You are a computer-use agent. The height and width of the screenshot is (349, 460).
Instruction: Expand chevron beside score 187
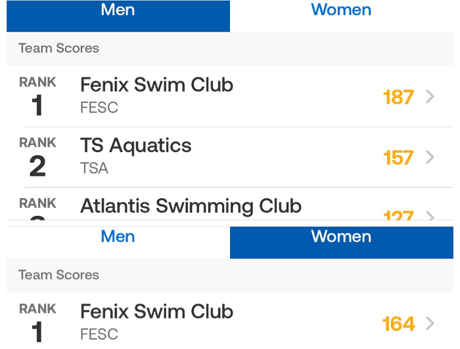pyautogui.click(x=430, y=97)
